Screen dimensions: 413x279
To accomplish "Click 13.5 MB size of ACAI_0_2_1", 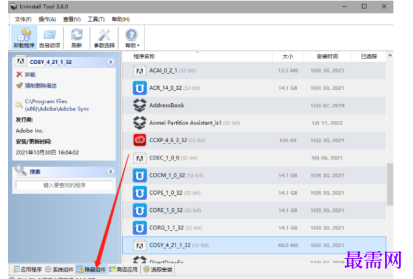I will pyautogui.click(x=288, y=70).
